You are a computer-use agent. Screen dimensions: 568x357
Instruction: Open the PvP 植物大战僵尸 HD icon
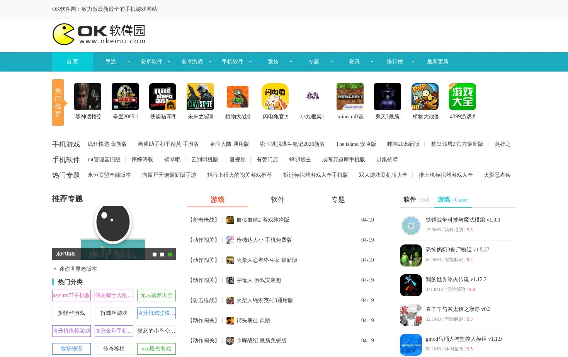point(425,97)
